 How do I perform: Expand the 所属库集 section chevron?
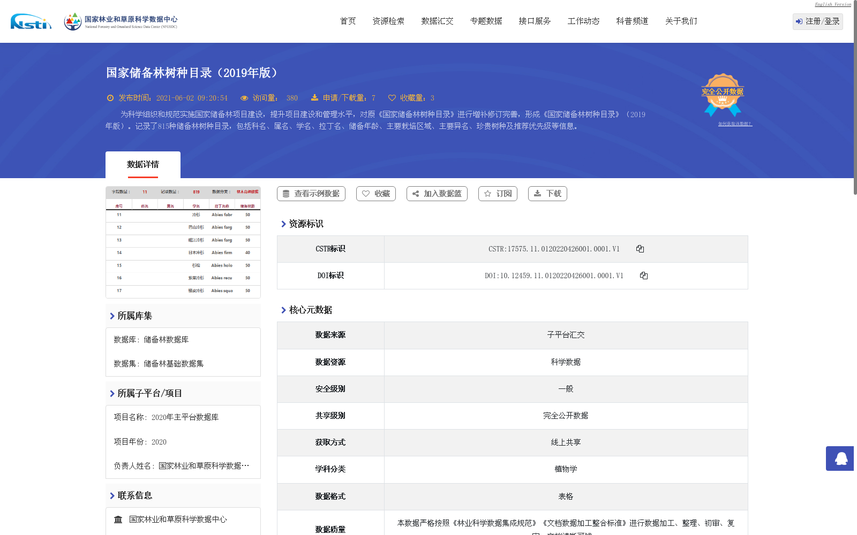[112, 316]
